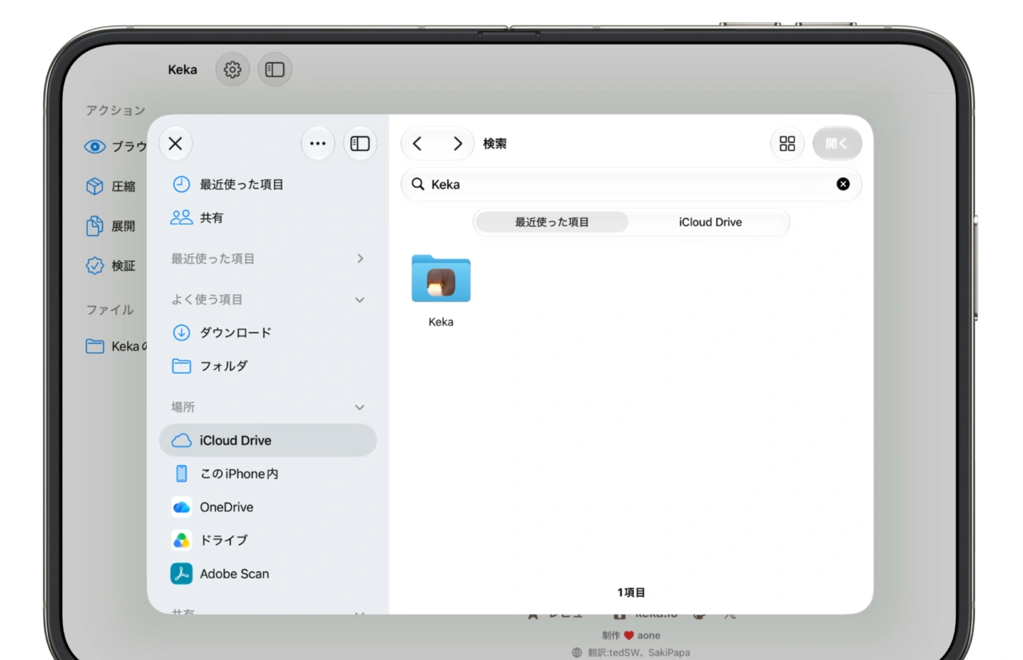Select iCloud Drive in the sidebar locations
Screen dimensions: 1023x660
(x=268, y=440)
